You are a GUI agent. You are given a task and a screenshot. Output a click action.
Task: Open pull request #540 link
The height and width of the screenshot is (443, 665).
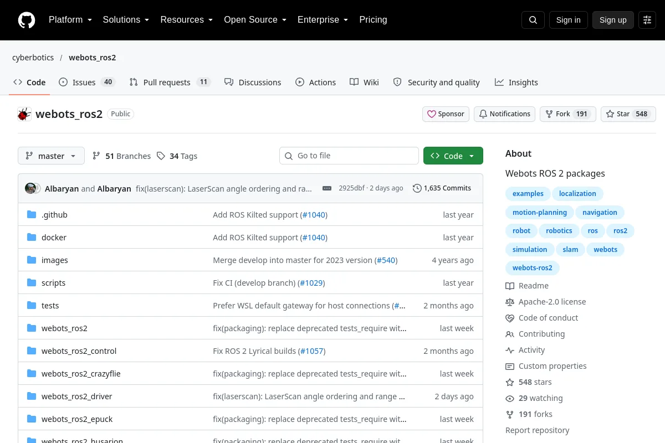point(386,260)
